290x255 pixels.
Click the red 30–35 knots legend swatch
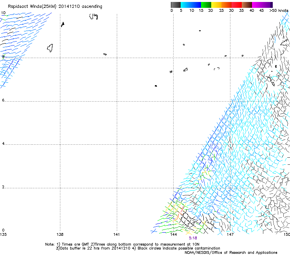point(237,5)
